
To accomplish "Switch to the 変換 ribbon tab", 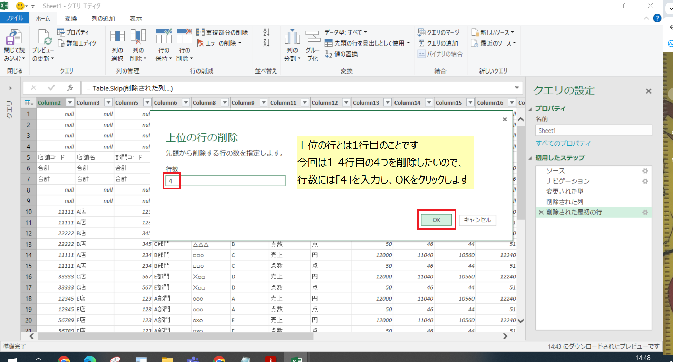I will tap(70, 18).
